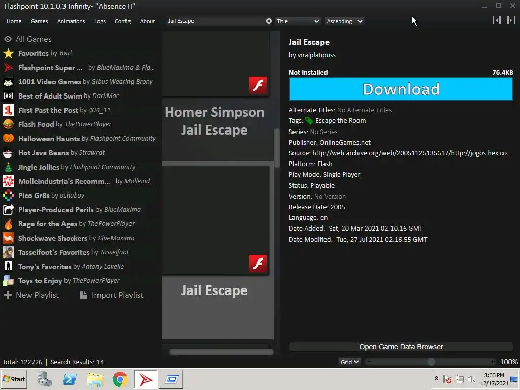Open Rage for the Ages flame icon
Image resolution: width=520 pixels, height=390 pixels.
point(8,224)
